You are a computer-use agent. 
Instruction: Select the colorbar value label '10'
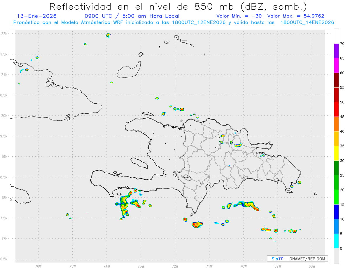point(342,219)
